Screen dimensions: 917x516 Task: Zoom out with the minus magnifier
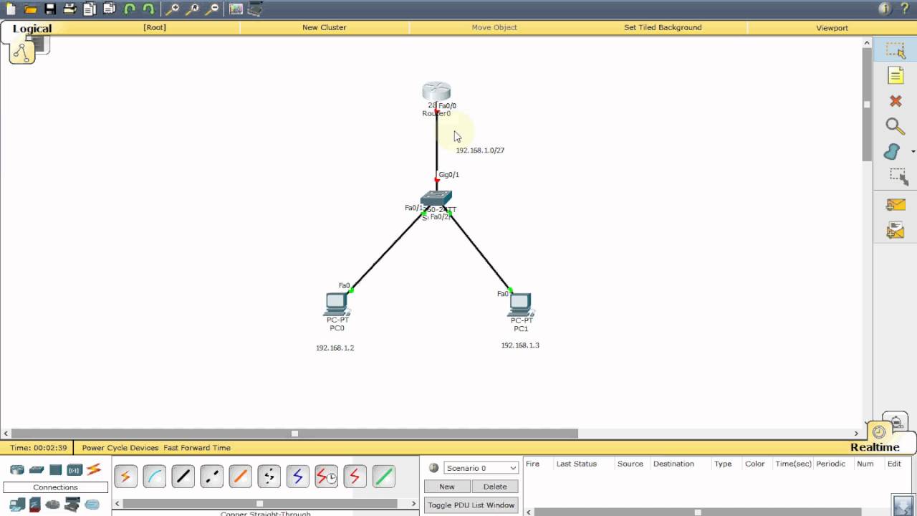[x=212, y=9]
